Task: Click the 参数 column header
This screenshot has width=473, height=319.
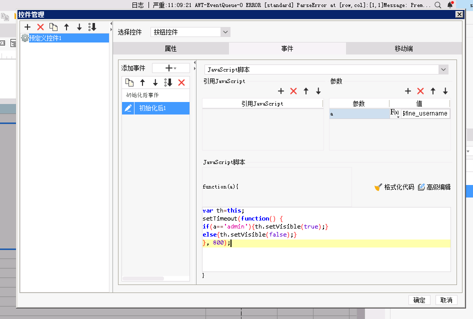Action: click(359, 103)
